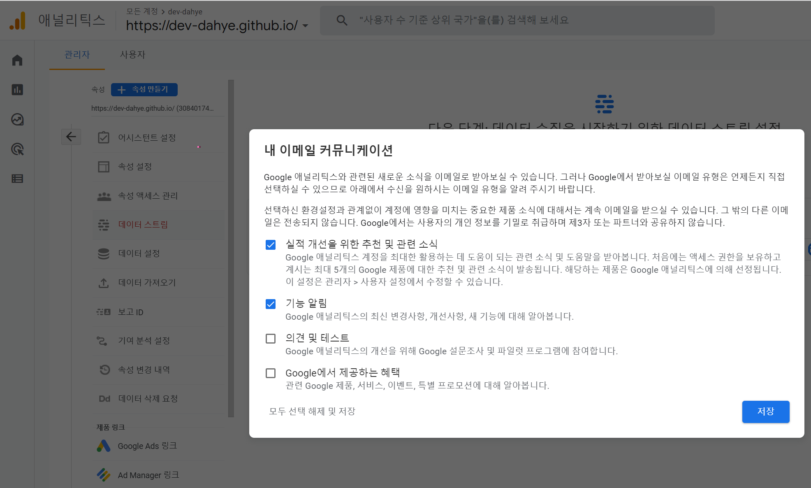Click the search magnifier icon
The width and height of the screenshot is (811, 488).
[x=342, y=20]
